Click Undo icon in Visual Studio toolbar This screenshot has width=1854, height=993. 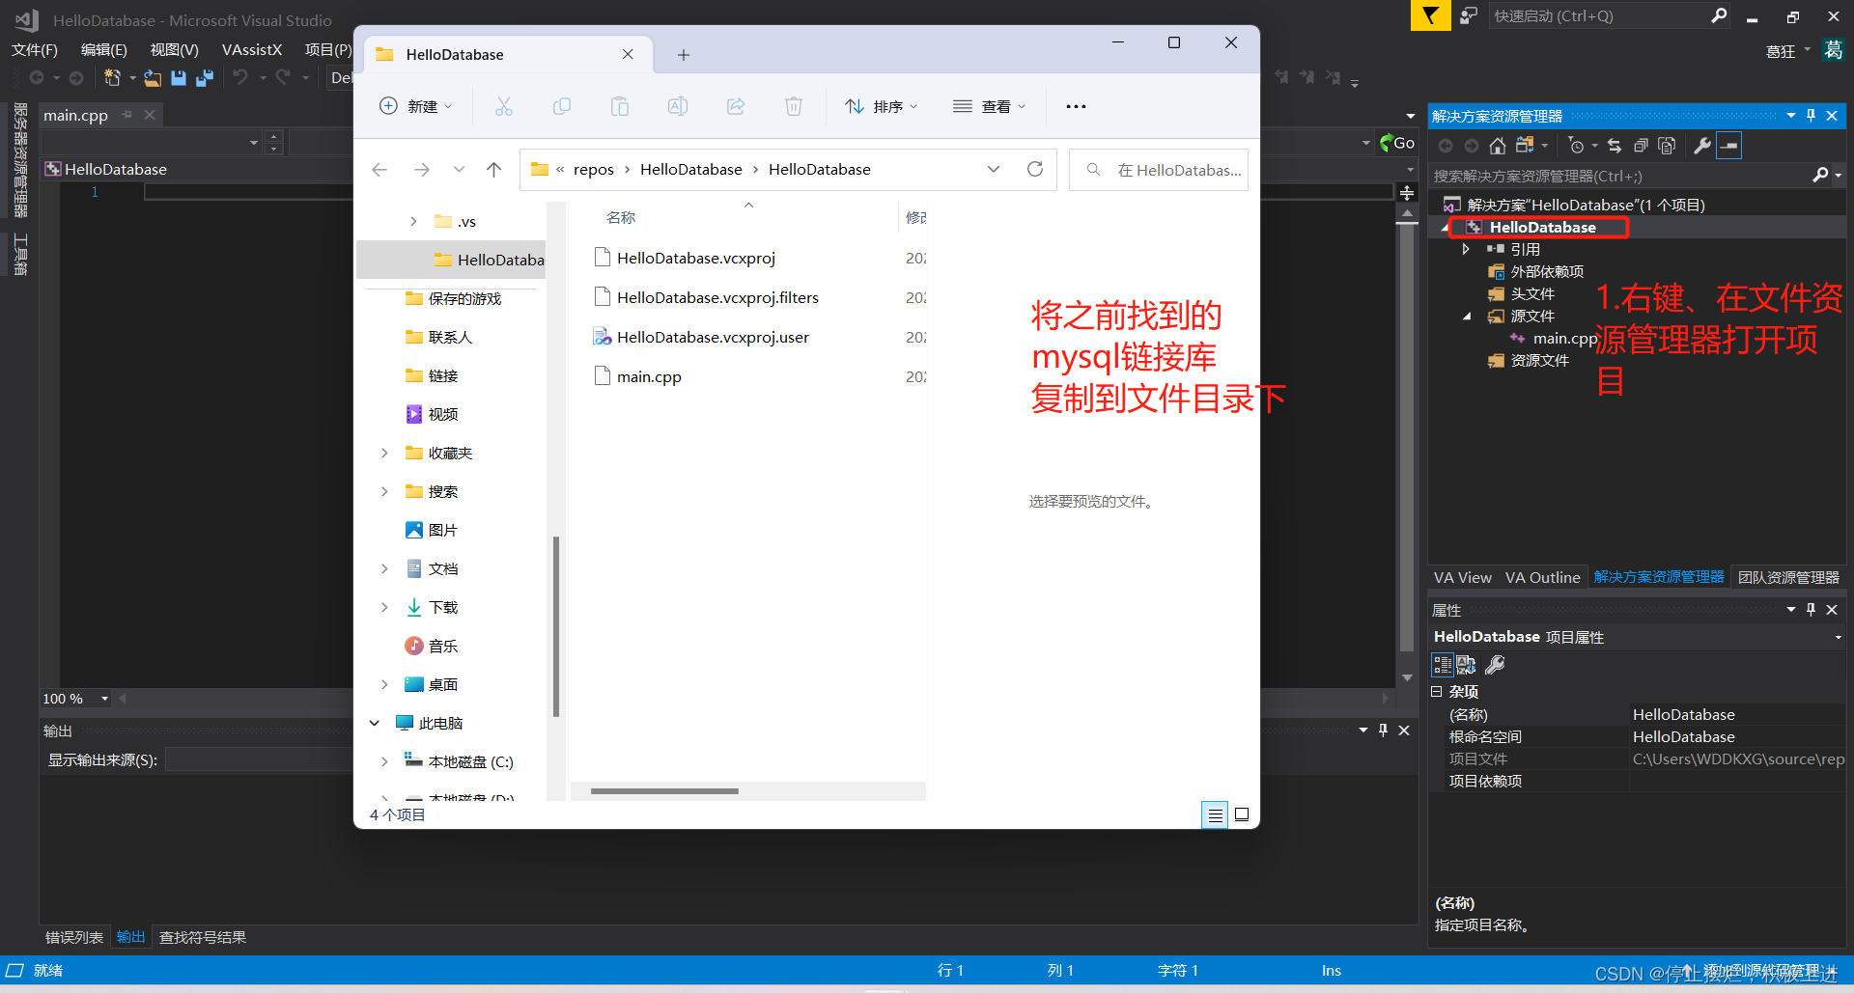[240, 77]
